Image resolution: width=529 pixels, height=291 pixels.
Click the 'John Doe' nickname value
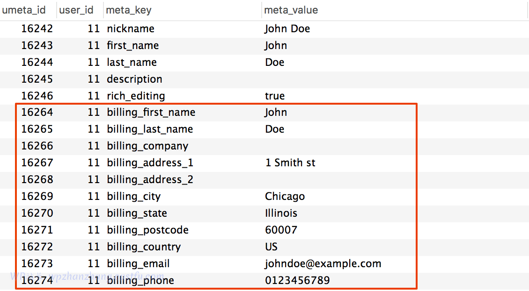pos(287,29)
